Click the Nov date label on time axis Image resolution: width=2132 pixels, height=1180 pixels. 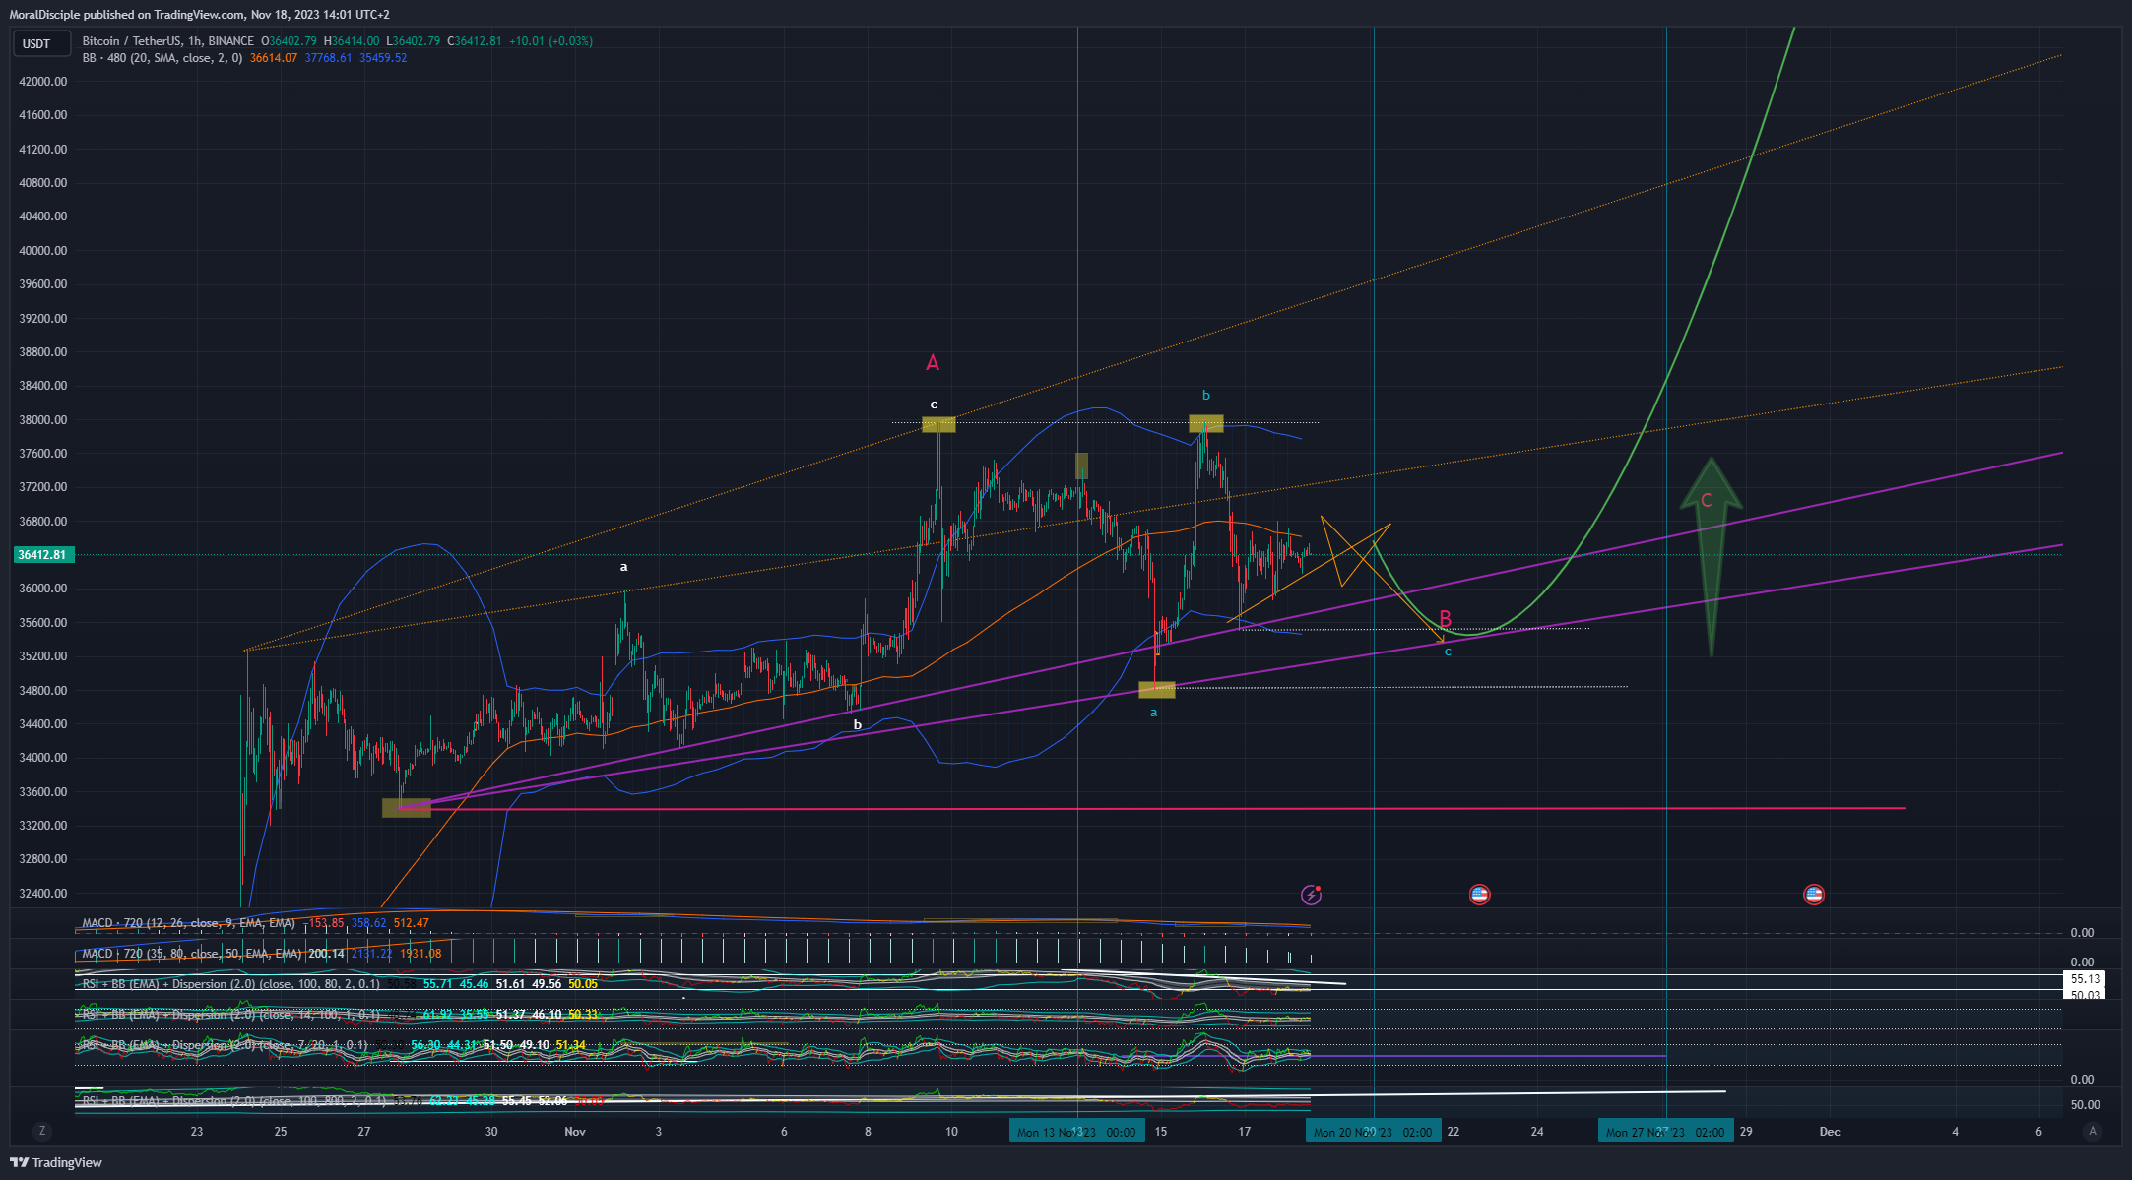tap(575, 1132)
